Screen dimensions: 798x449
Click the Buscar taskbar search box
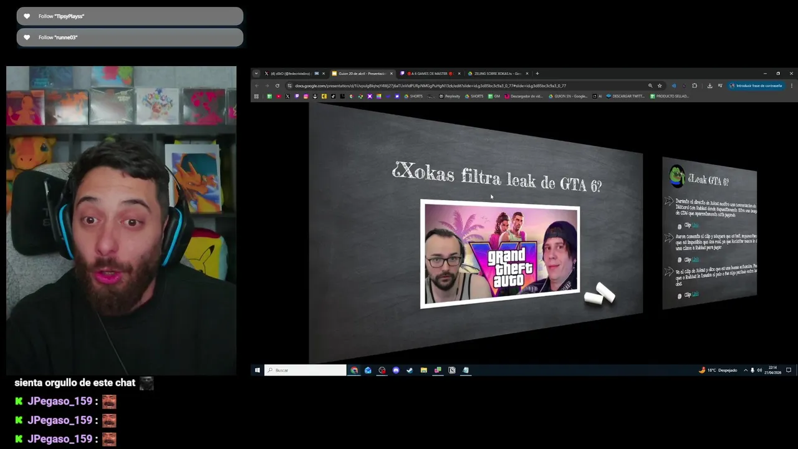pyautogui.click(x=305, y=370)
